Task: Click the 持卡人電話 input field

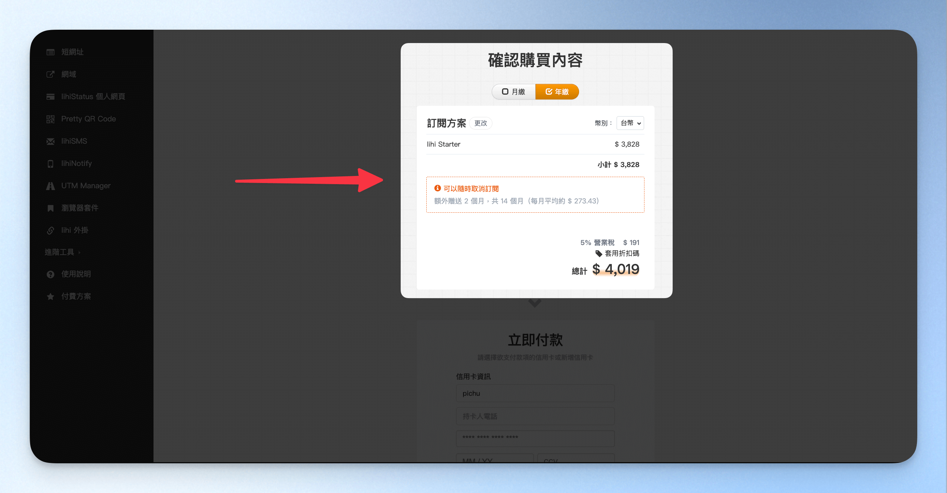Action: (535, 416)
